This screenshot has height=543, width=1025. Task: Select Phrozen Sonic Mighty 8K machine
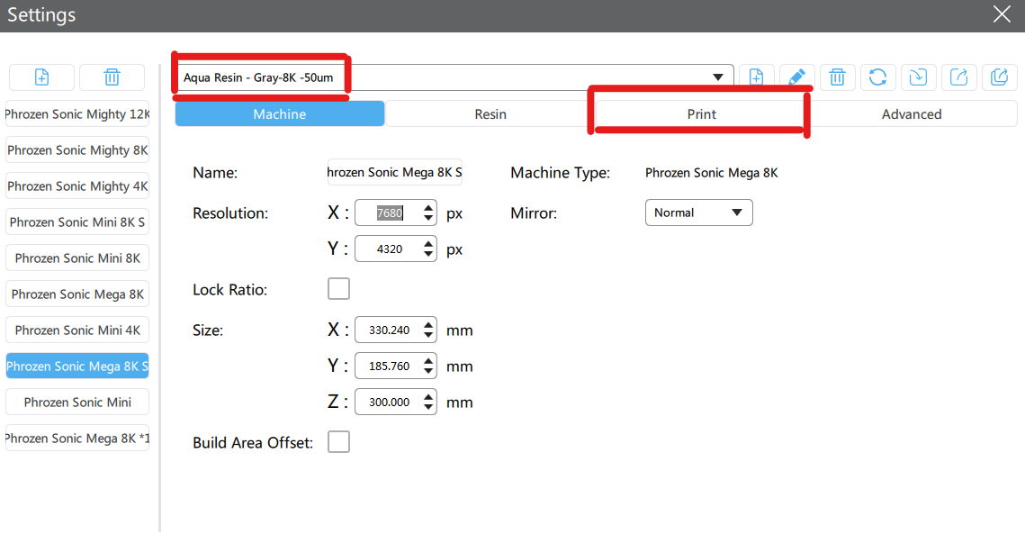click(77, 149)
